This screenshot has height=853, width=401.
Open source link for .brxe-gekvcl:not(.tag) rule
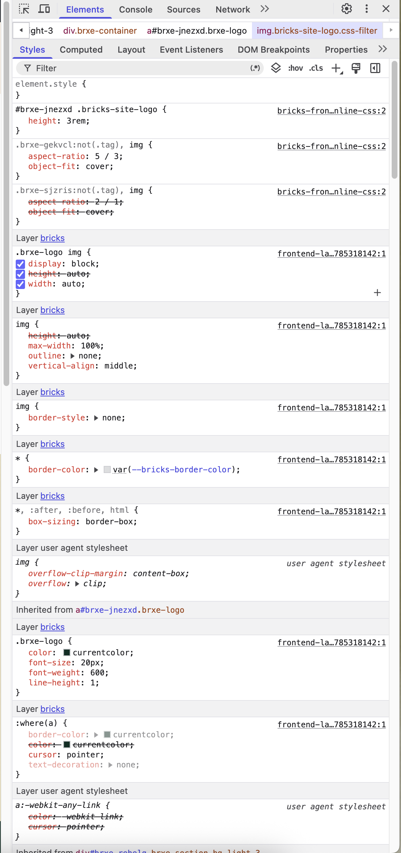331,146
